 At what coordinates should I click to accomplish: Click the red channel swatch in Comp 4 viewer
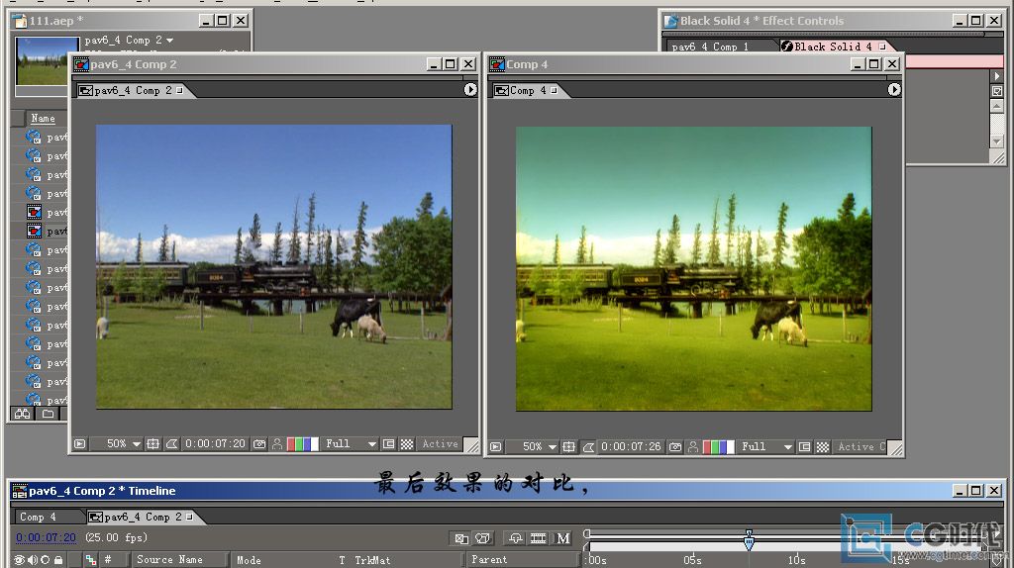[x=707, y=446]
